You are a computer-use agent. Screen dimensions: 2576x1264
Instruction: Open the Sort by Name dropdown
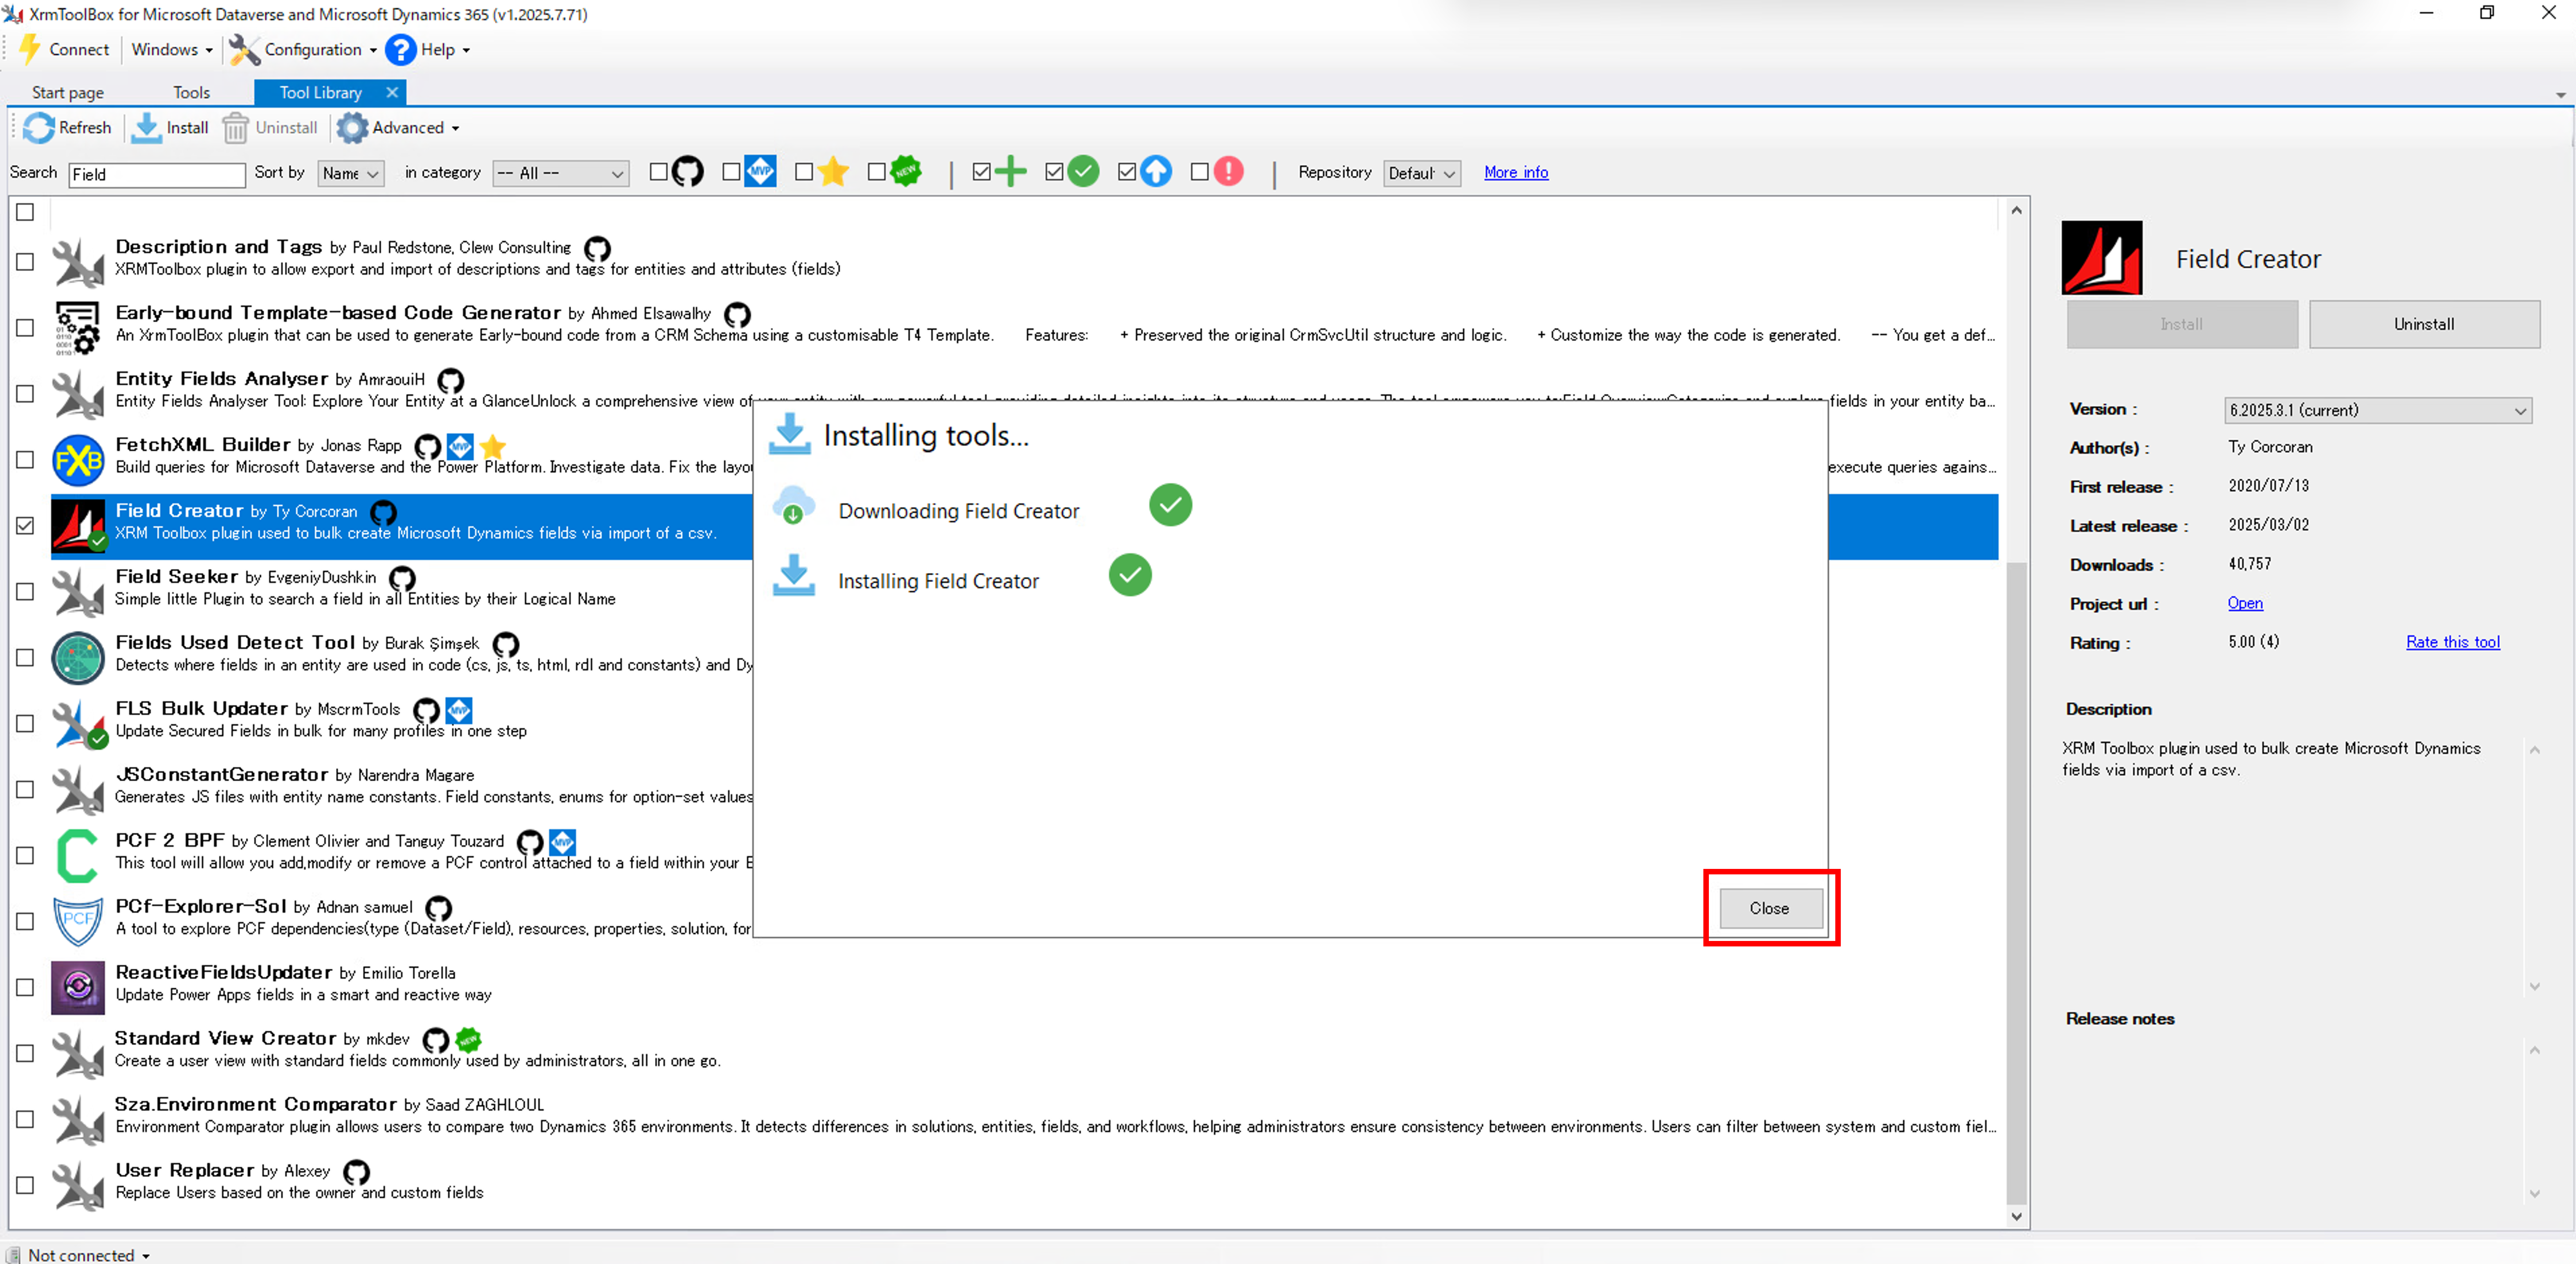pyautogui.click(x=351, y=173)
